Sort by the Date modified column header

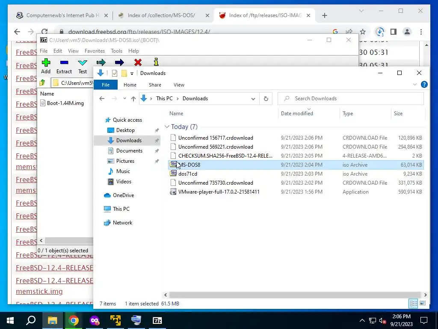[309, 113]
